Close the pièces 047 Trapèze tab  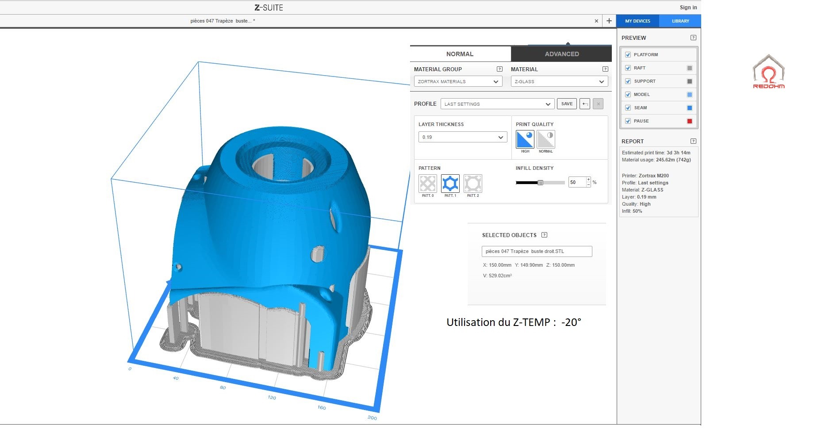point(596,21)
